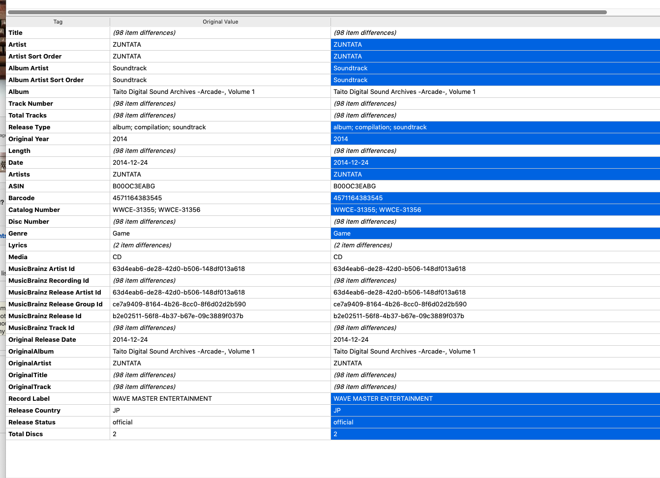Viewport: 660px width, 478px height.
Task: Click original Album value Taito Digital Sound Archives
Action: click(184, 92)
